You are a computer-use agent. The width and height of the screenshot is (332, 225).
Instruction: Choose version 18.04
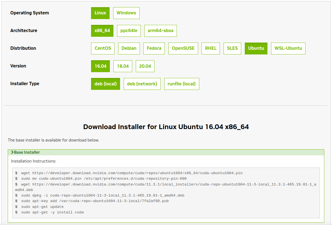point(123,66)
